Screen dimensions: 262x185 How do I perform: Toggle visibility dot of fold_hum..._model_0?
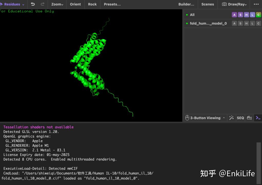[x=187, y=23]
